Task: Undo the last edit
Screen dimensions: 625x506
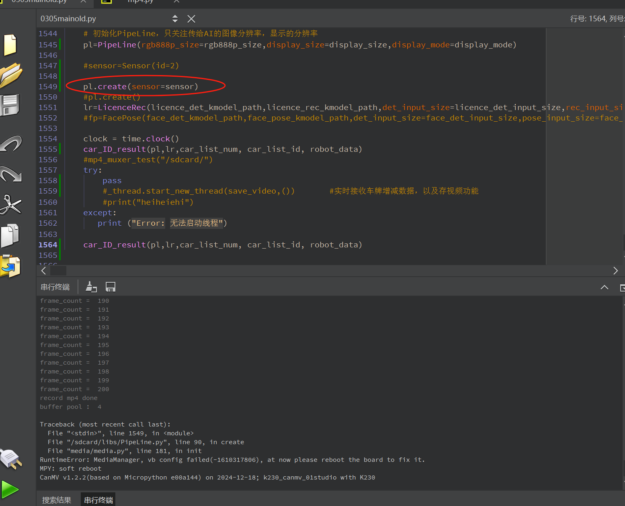Action: 11,144
